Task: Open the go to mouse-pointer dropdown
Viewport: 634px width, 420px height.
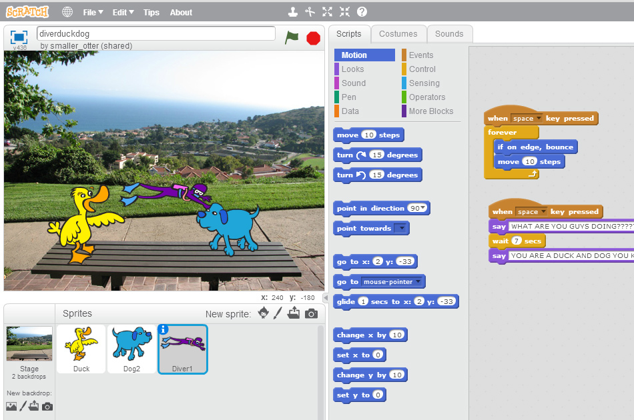Action: 417,282
